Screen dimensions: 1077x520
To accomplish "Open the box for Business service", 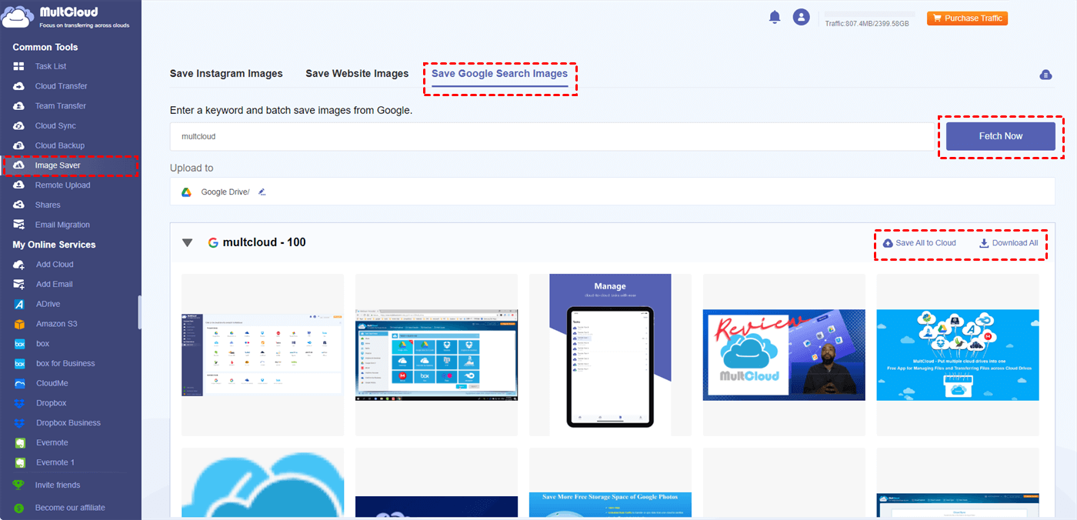I will [x=65, y=363].
